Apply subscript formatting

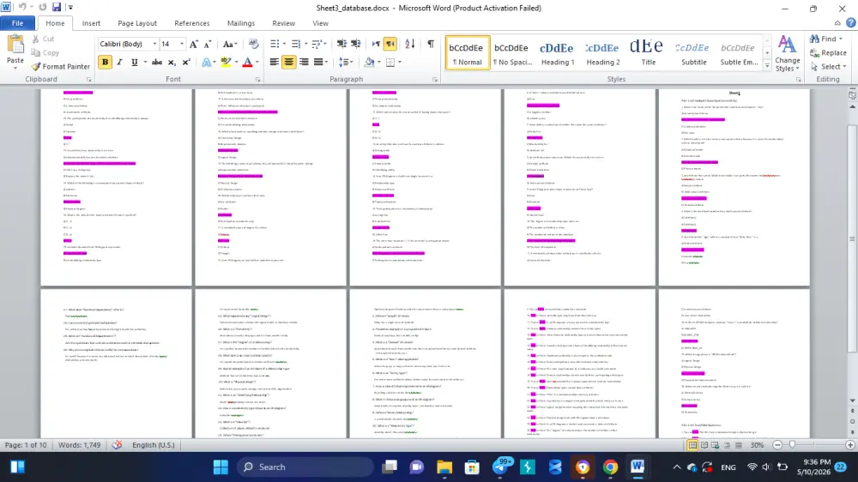[172, 62]
